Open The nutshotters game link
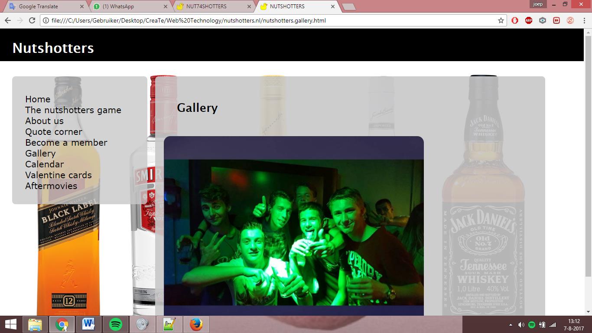 click(73, 110)
